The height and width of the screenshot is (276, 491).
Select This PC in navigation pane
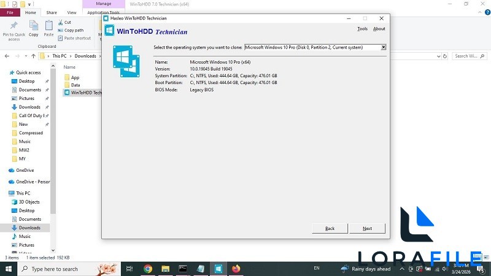[23, 193]
